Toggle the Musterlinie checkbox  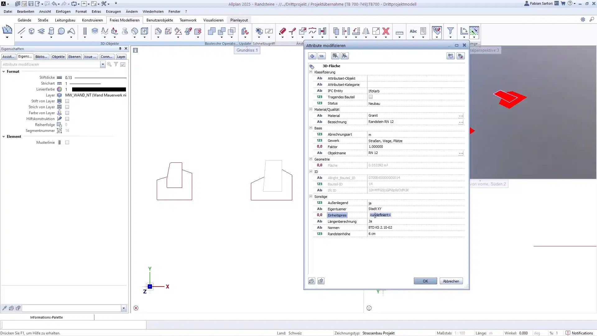(67, 142)
